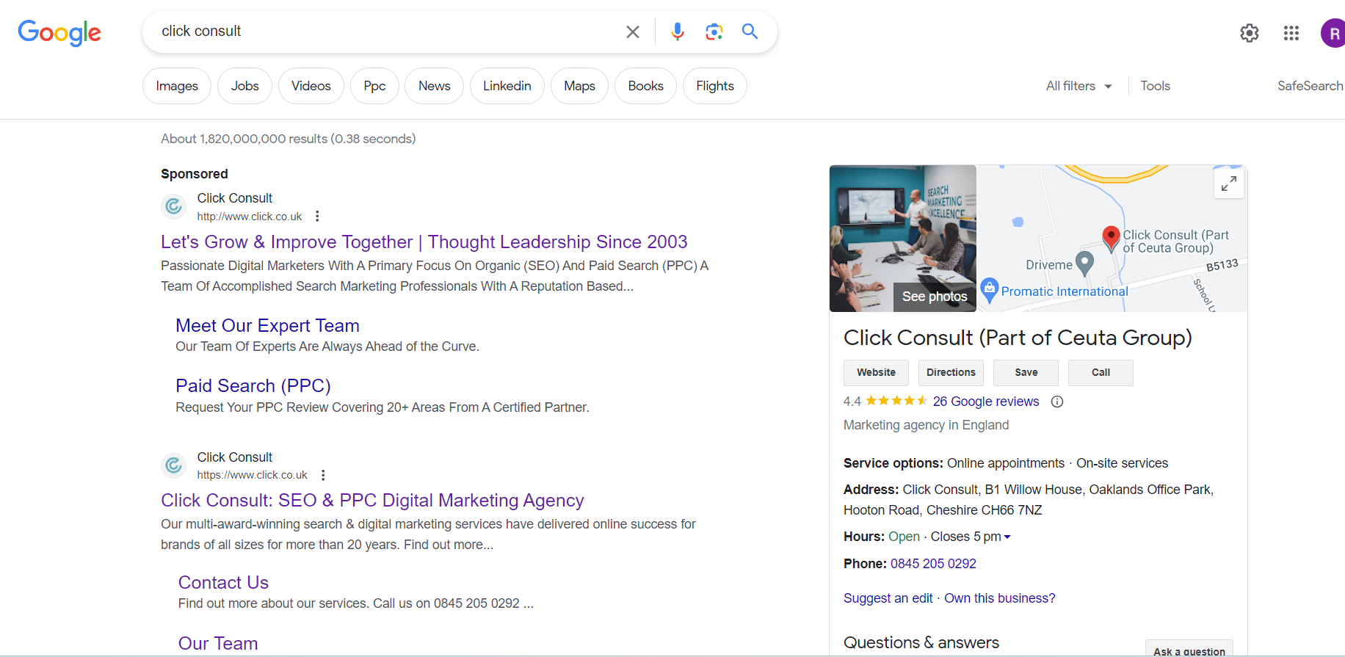Open the purple profile avatar
This screenshot has height=657, width=1345.
pyautogui.click(x=1333, y=33)
